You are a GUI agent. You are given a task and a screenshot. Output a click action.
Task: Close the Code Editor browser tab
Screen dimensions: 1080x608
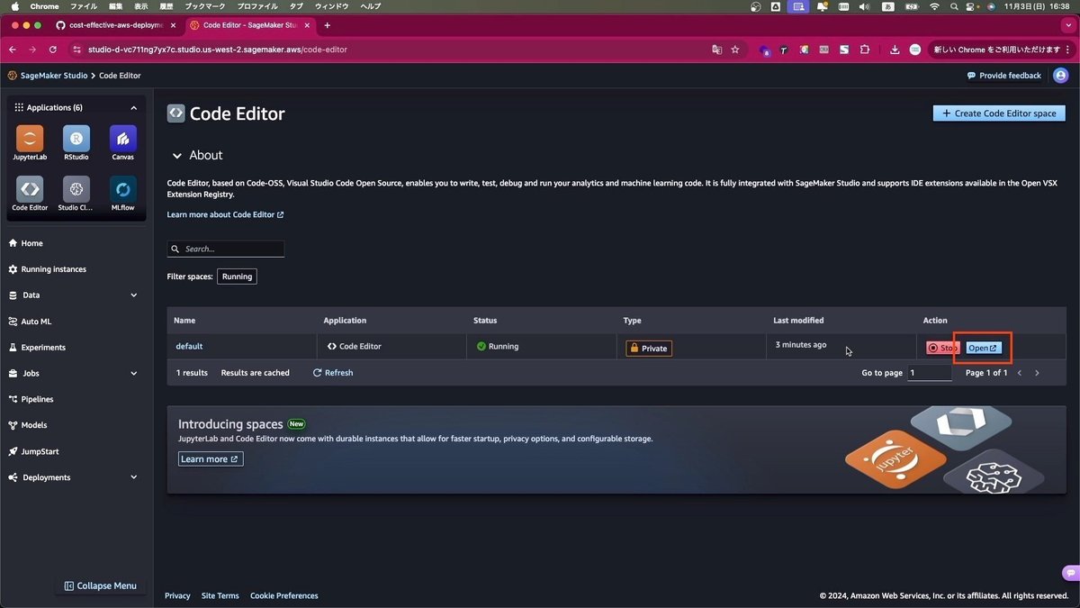pyautogui.click(x=307, y=25)
